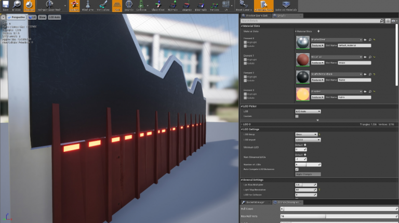Enable Isolate checkbox for Element 2

245,81
